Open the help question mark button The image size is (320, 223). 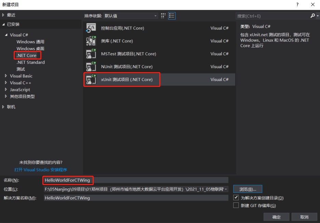(297, 4)
